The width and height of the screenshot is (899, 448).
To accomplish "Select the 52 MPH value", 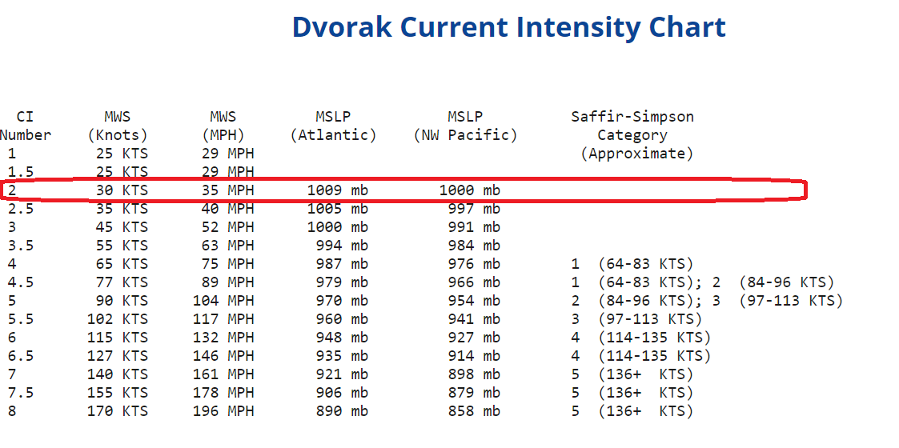I will point(227,227).
